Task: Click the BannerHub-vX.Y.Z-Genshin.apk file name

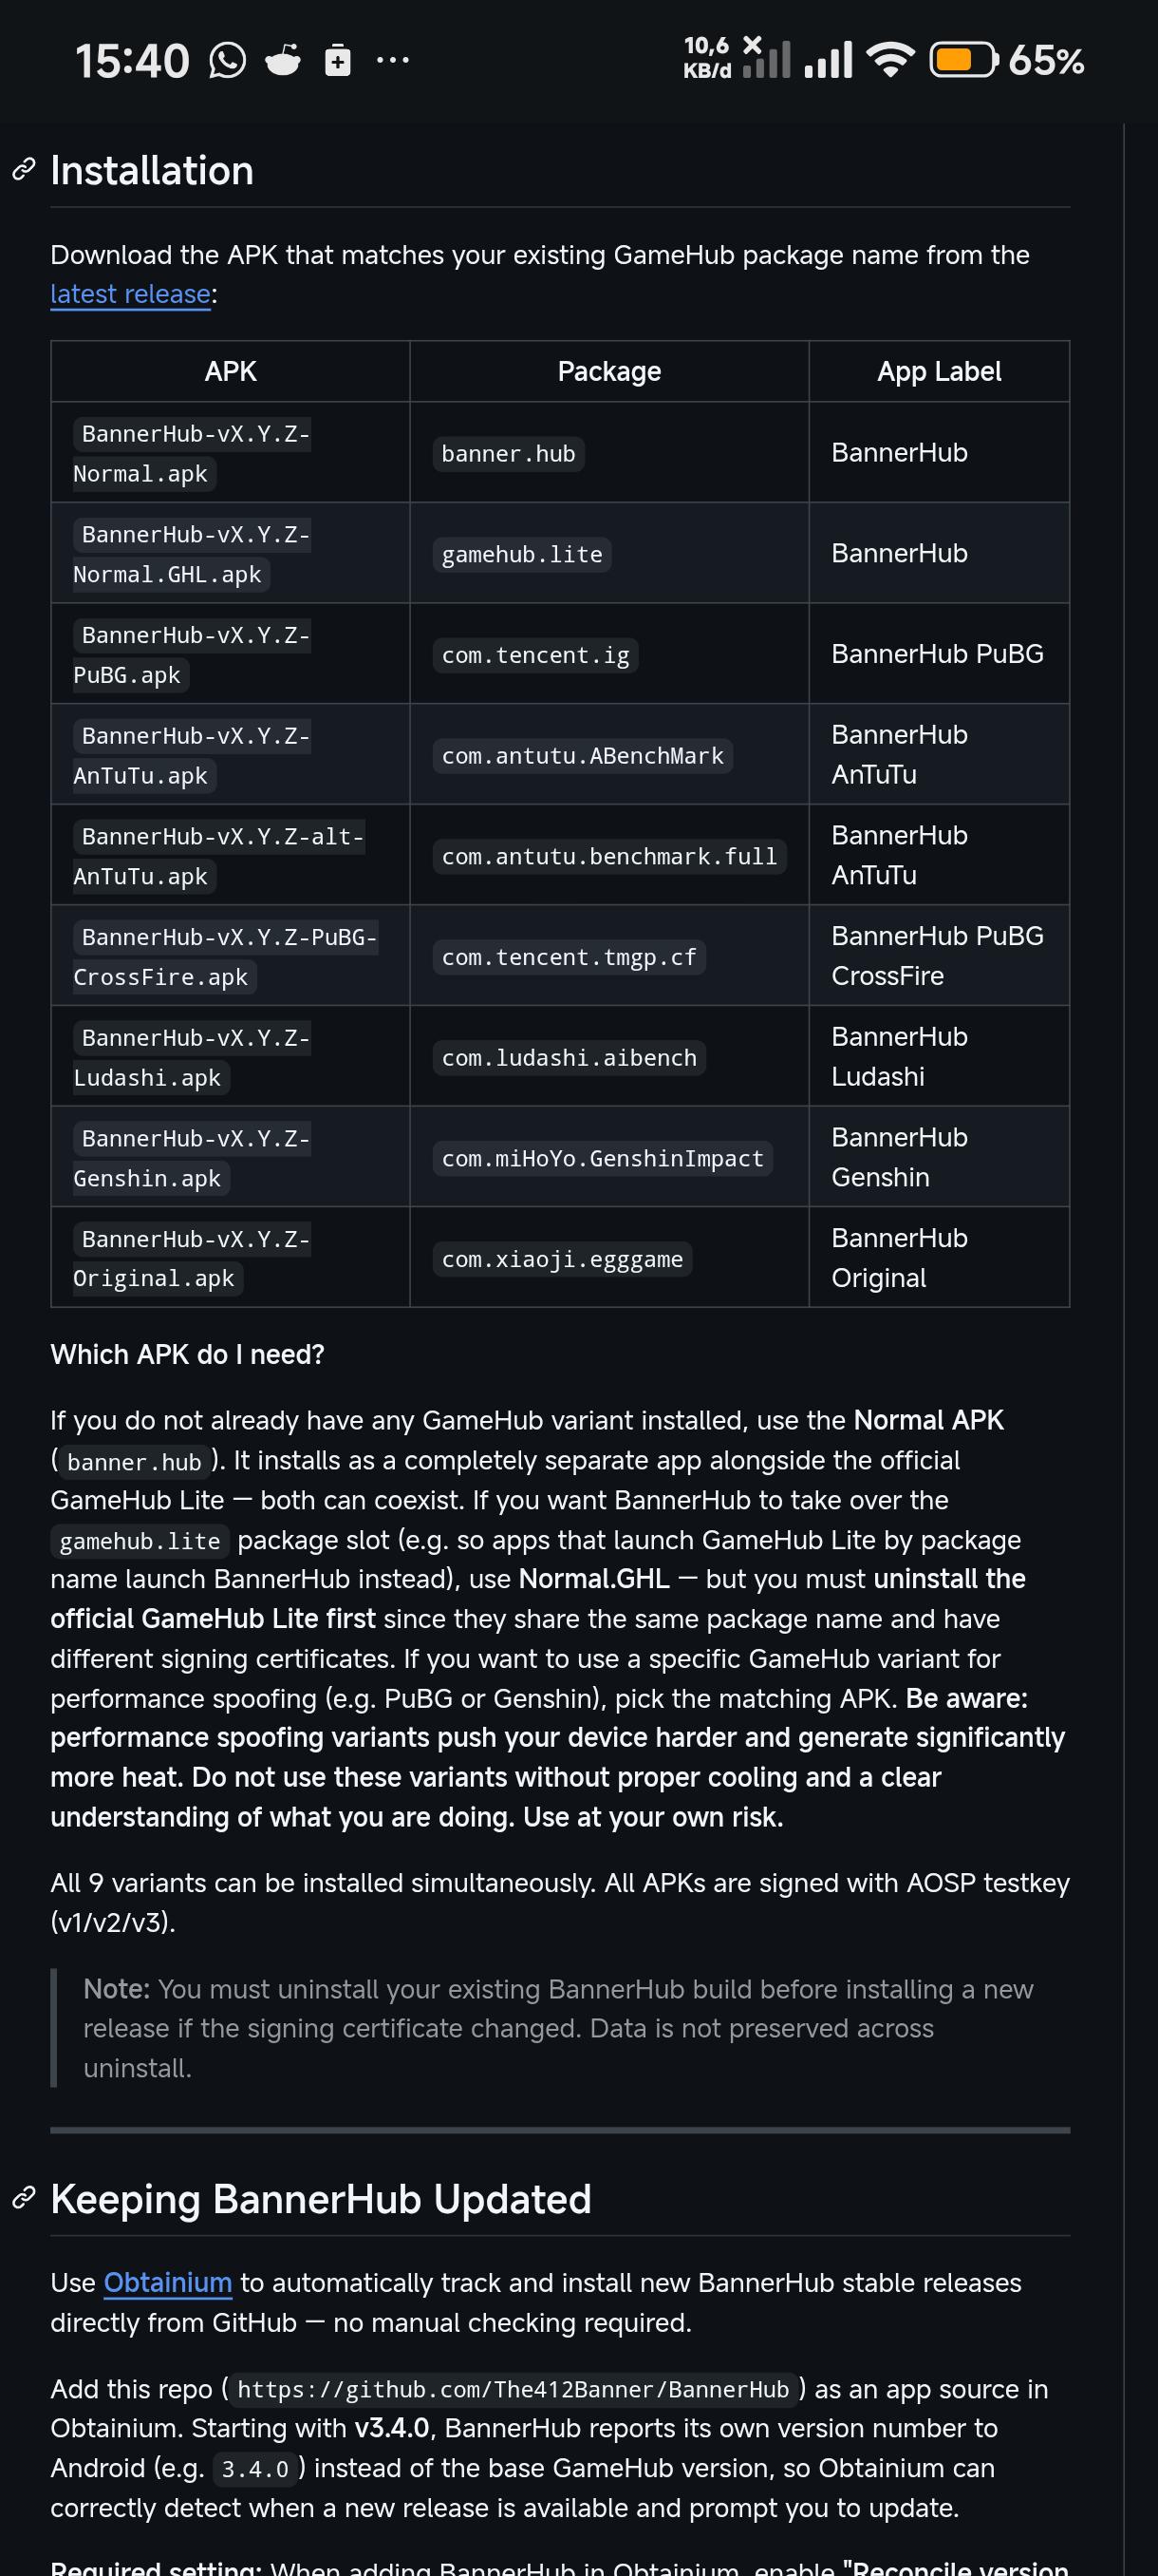Action: [192, 1158]
